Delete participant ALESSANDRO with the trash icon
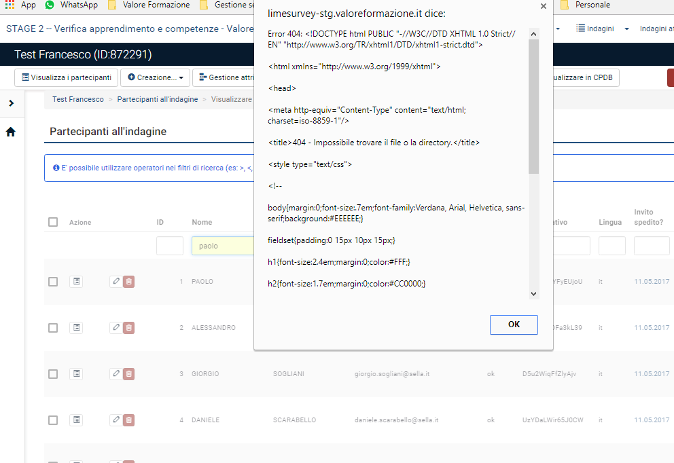674x463 pixels. click(x=129, y=328)
